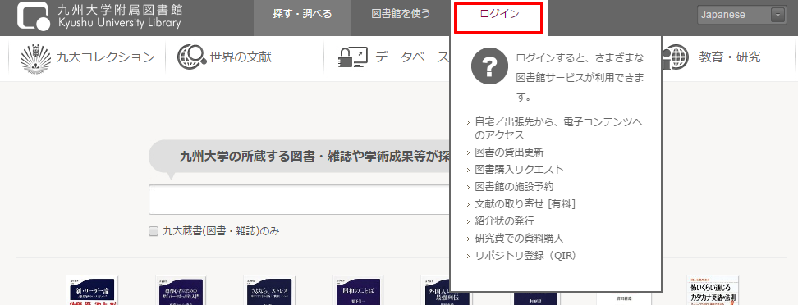The height and width of the screenshot is (305, 798).
Task: Open the 図書館の施設予約 link
Action: [514, 187]
